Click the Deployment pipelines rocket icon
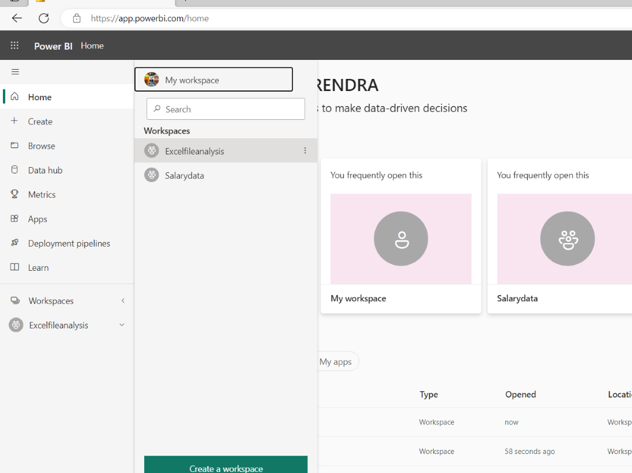Screen dimensions: 632x473 click(14, 243)
